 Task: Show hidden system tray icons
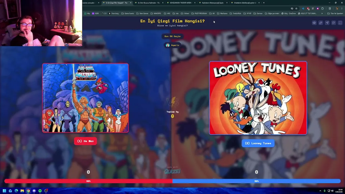[x=320, y=191]
